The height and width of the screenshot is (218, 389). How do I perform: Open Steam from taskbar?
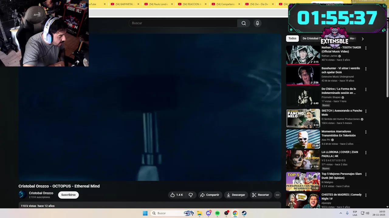[x=244, y=213]
